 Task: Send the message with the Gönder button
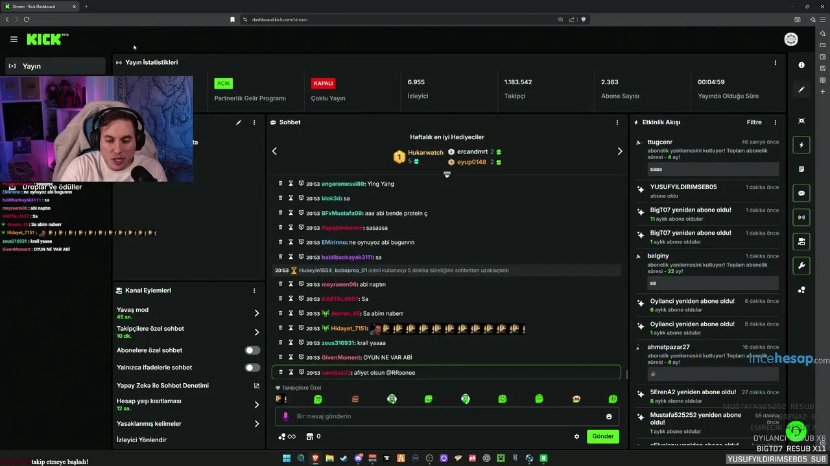[x=603, y=436]
